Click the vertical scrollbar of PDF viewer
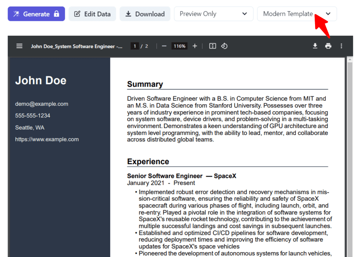This screenshot has height=257, width=357. [x=350, y=159]
